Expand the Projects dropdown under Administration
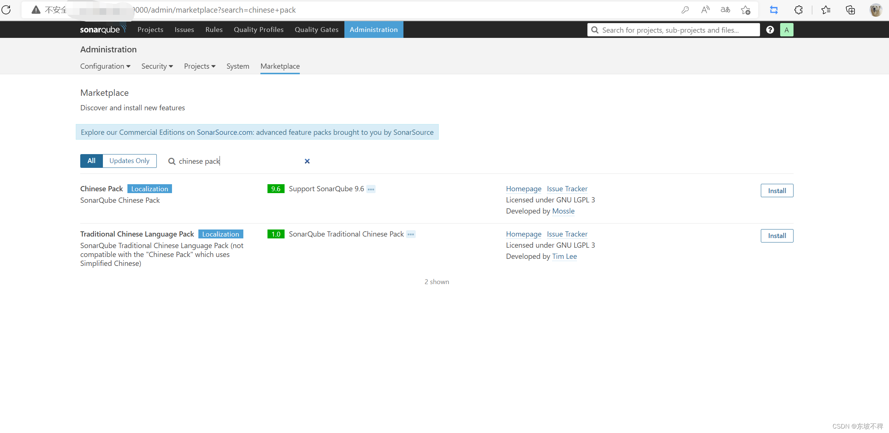The height and width of the screenshot is (433, 889). pyautogui.click(x=199, y=66)
